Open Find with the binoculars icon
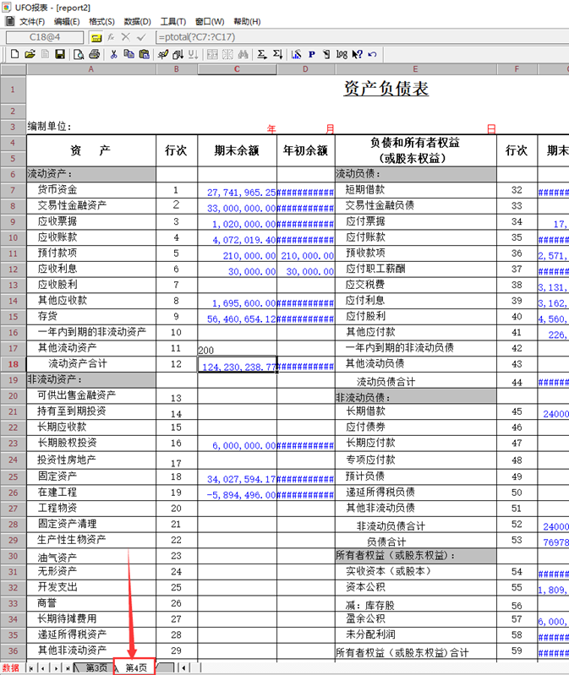 point(243,54)
